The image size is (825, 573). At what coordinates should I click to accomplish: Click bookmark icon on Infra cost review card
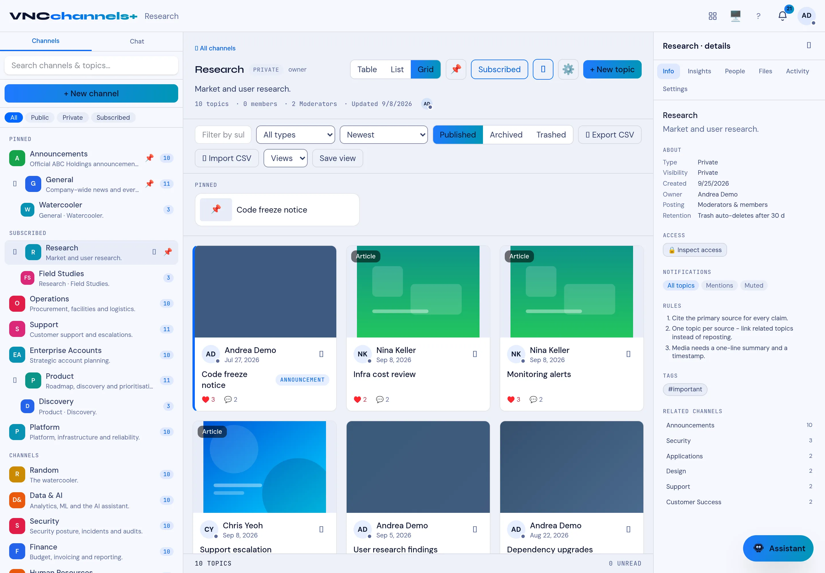(475, 354)
